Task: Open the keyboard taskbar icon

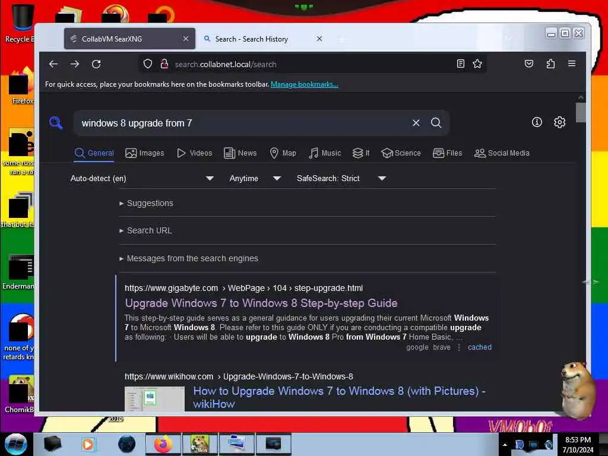Action: coord(236,444)
